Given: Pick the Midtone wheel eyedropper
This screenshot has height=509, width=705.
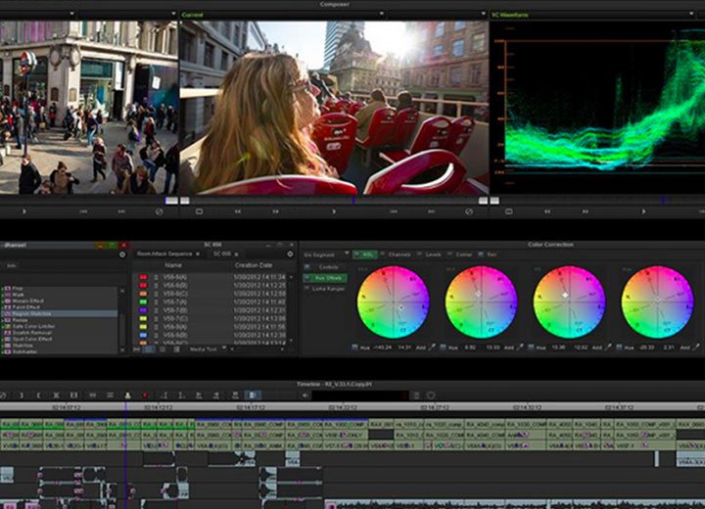Looking at the screenshot, I should click(x=521, y=347).
